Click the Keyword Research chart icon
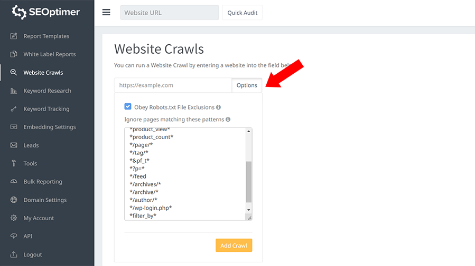The height and width of the screenshot is (266, 475). click(13, 91)
